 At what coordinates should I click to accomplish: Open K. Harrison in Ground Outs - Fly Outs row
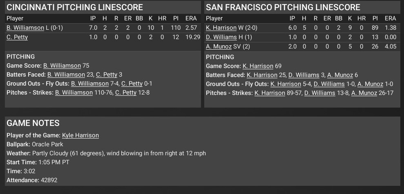[286, 84]
